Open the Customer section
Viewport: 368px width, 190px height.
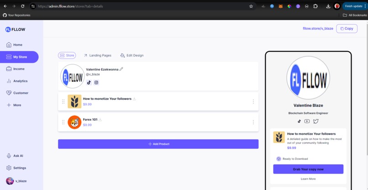pos(17,93)
